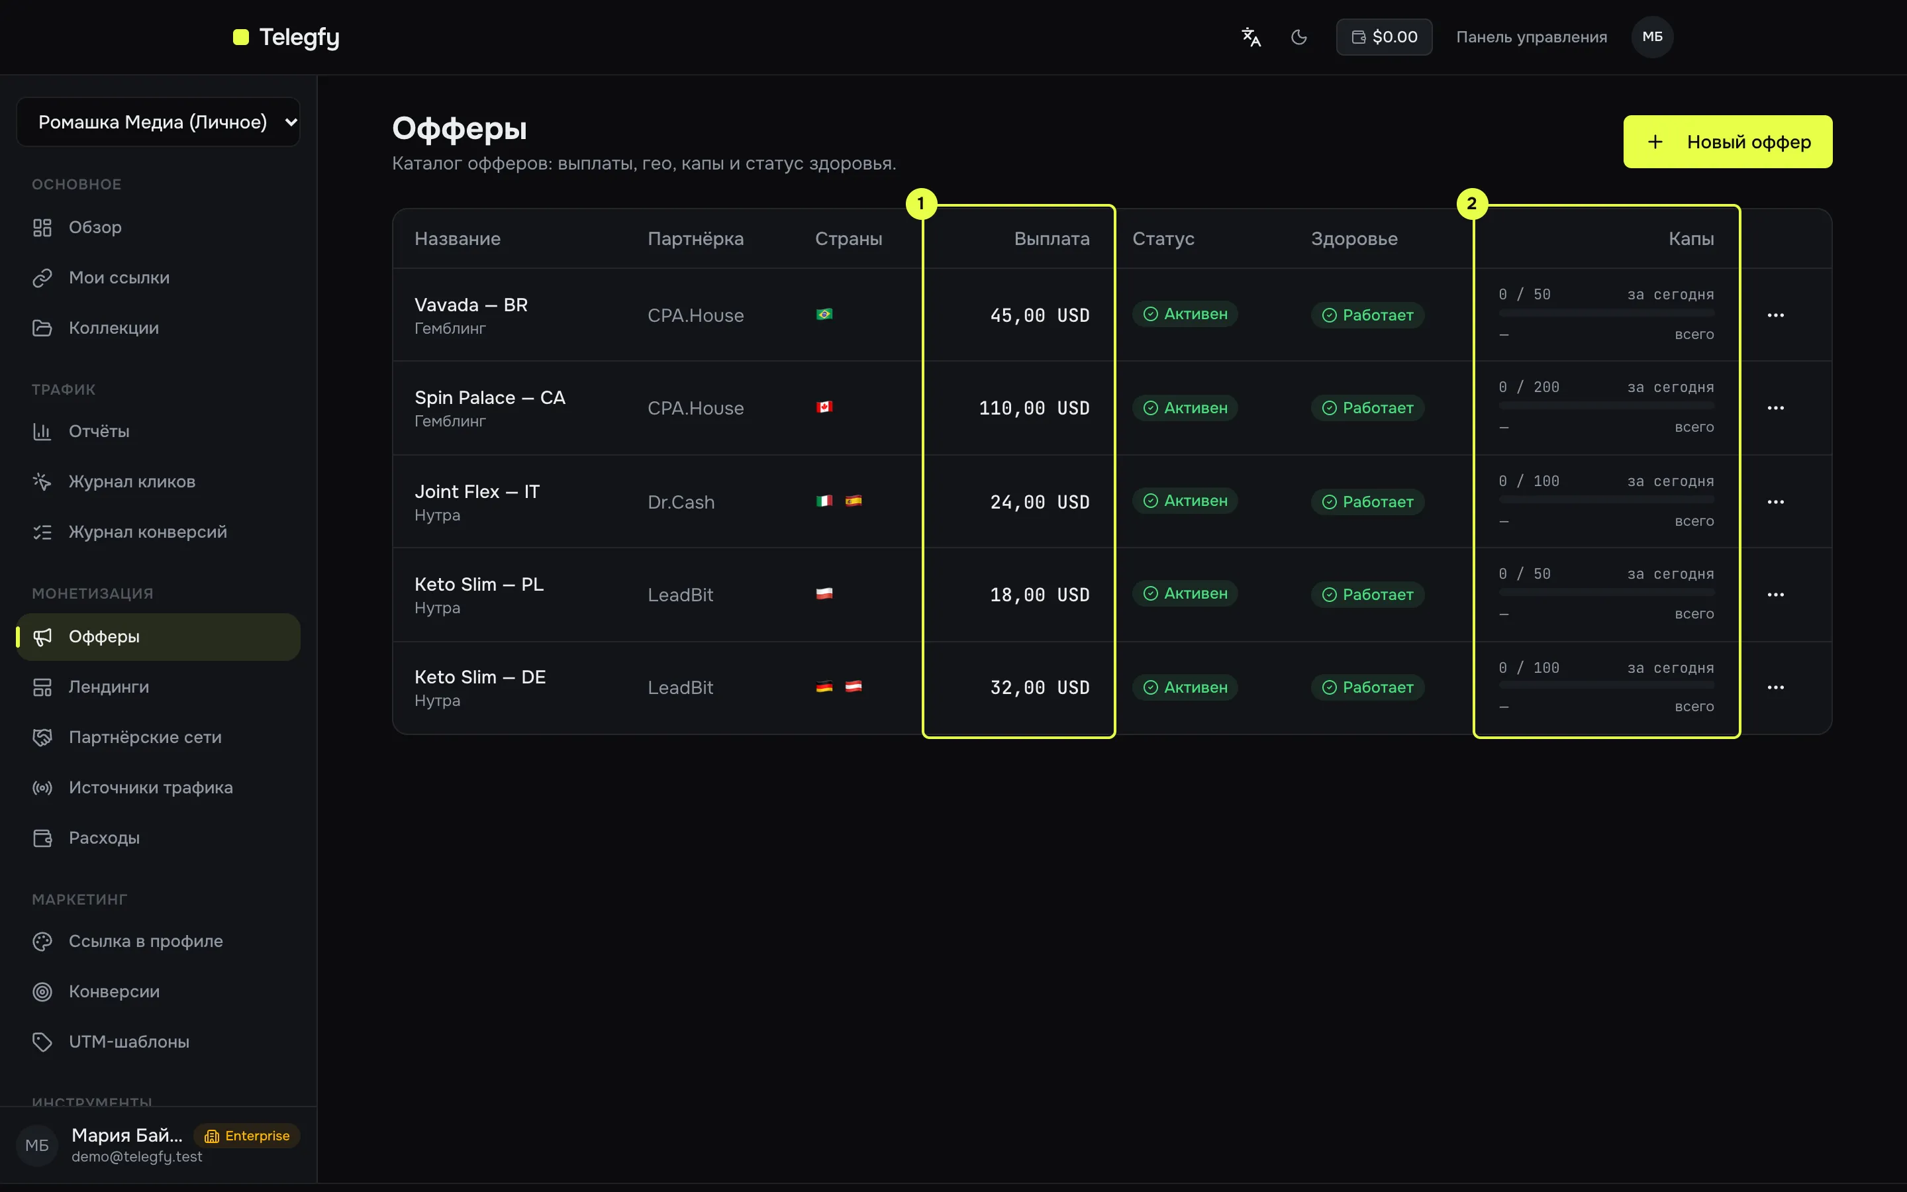
Task: Expand the Ромашка Медиа workspace dropdown
Action: [x=158, y=123]
